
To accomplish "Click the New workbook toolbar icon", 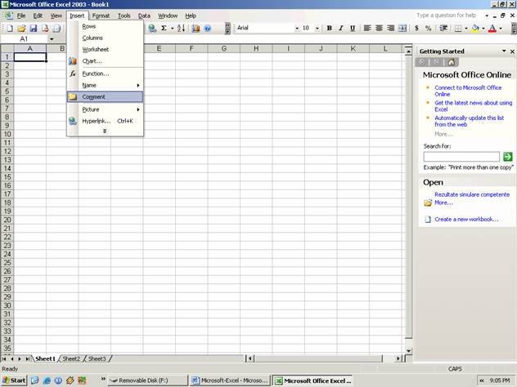I will pyautogui.click(x=10, y=29).
